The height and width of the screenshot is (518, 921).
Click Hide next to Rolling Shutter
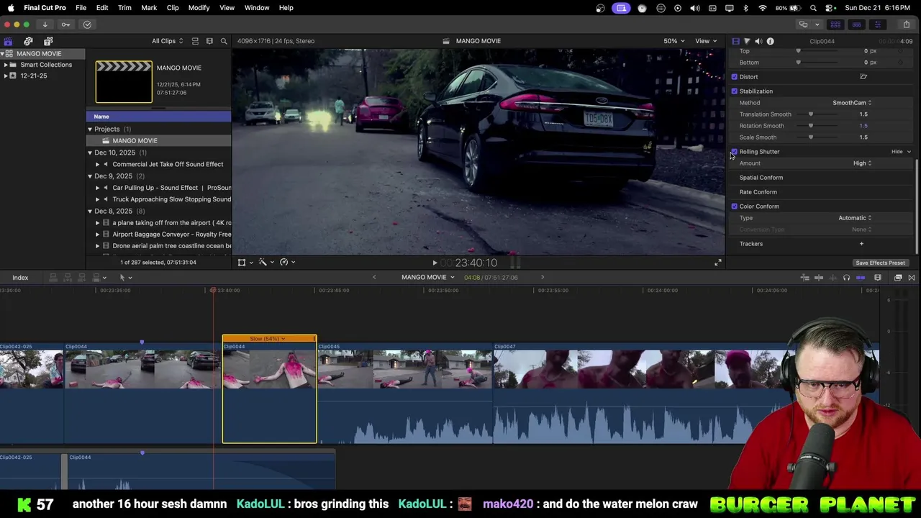coord(897,152)
